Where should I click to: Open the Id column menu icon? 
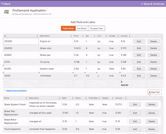tap(37, 36)
